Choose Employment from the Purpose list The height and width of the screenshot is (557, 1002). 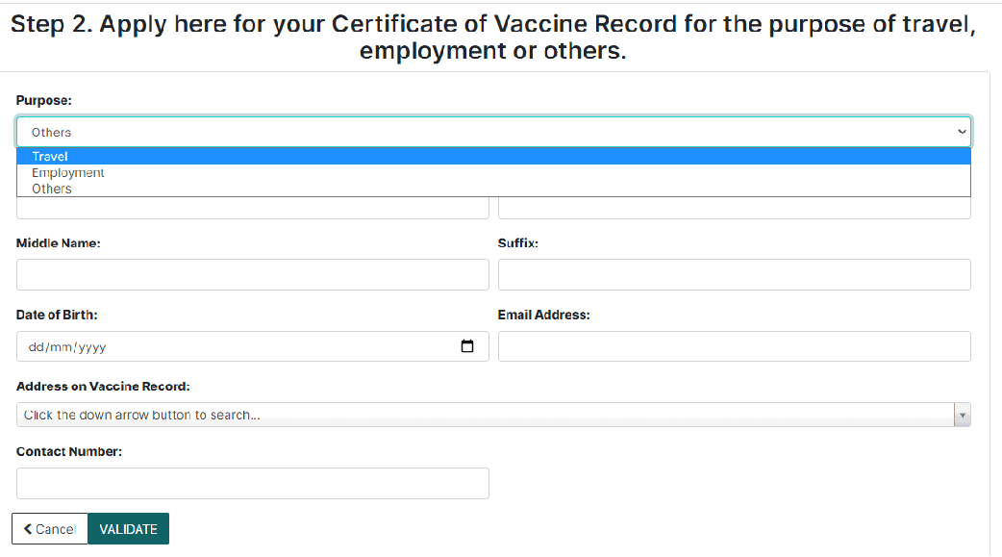(x=68, y=173)
